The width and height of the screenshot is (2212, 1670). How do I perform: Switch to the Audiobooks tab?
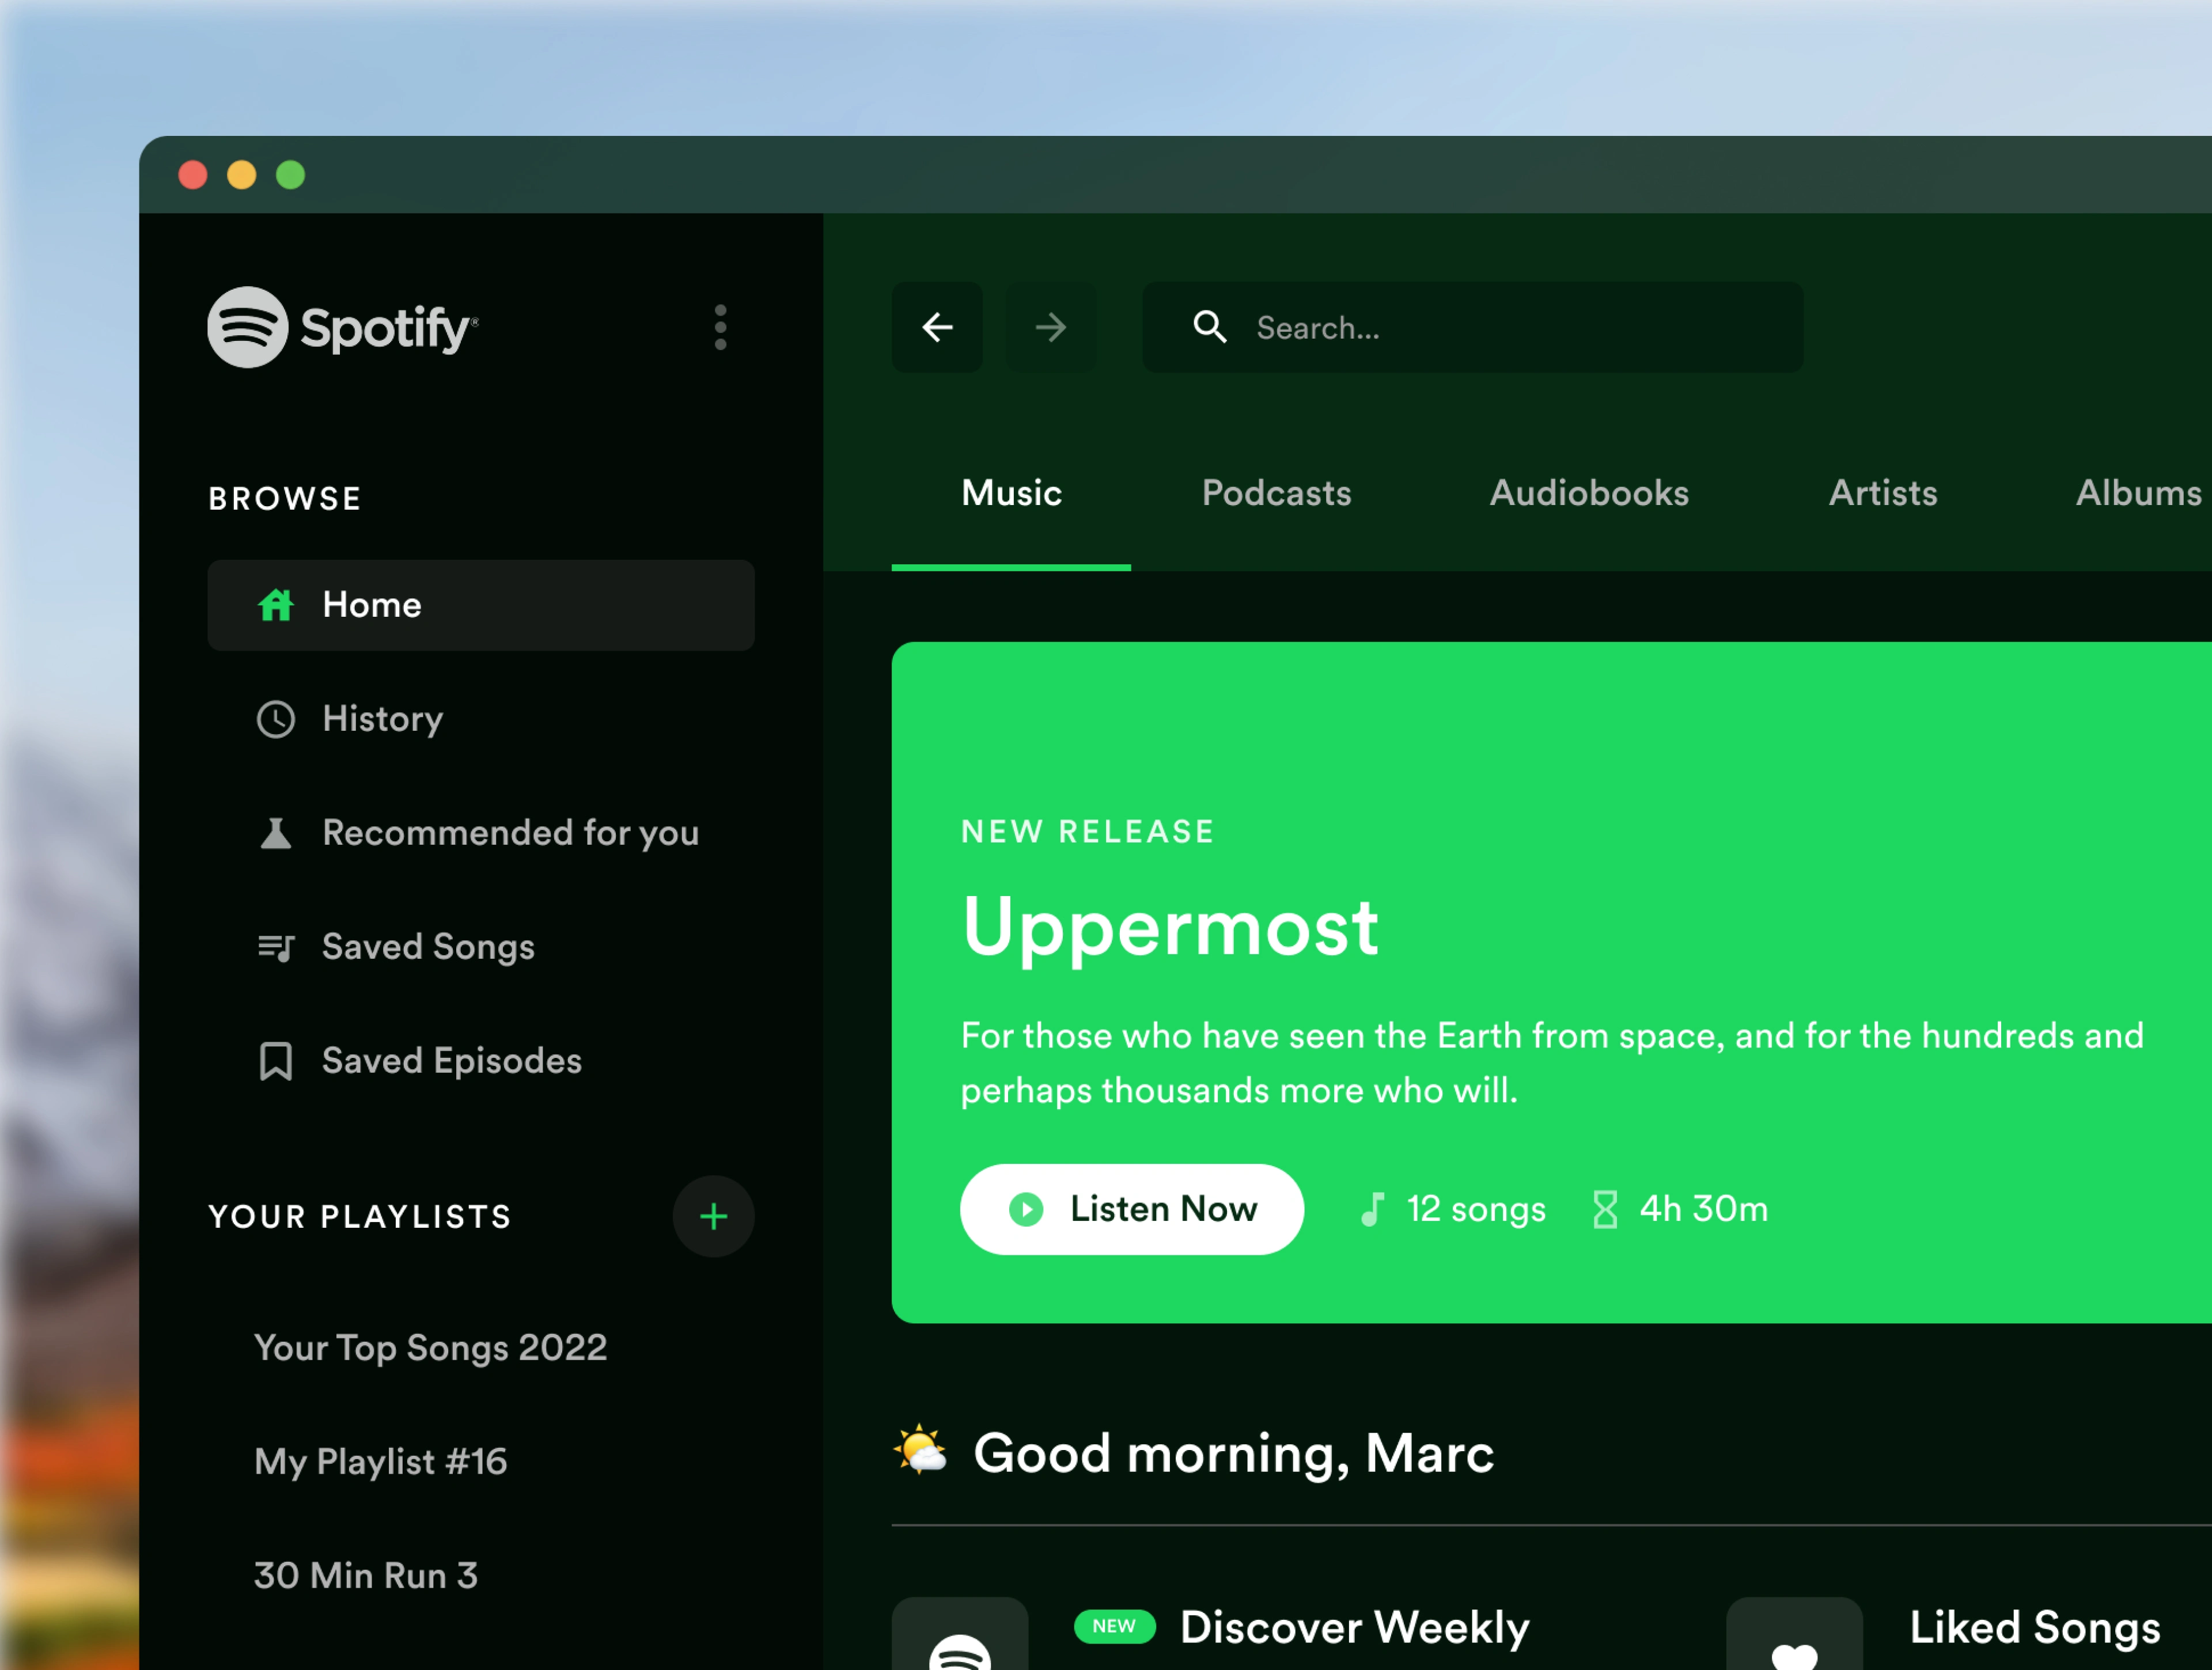1589,493
